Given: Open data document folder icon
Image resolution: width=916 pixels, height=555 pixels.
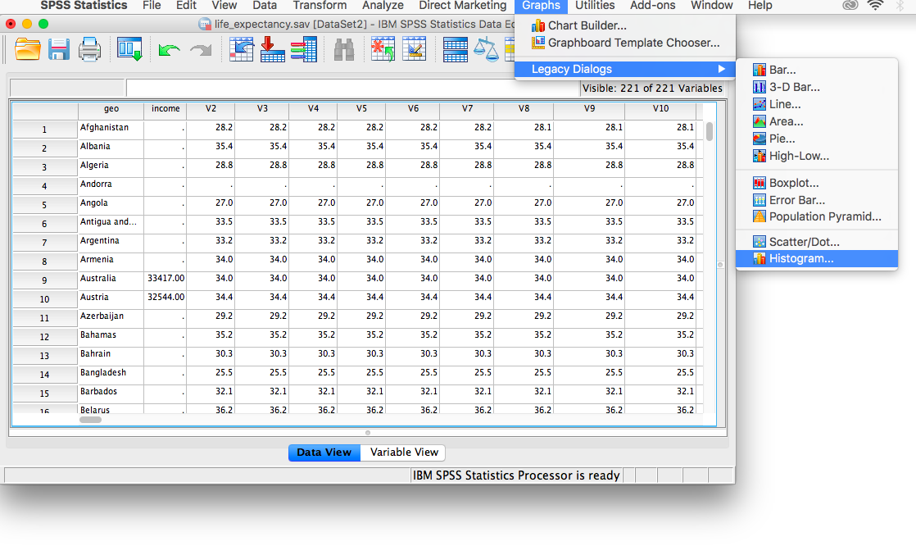Looking at the screenshot, I should coord(28,49).
